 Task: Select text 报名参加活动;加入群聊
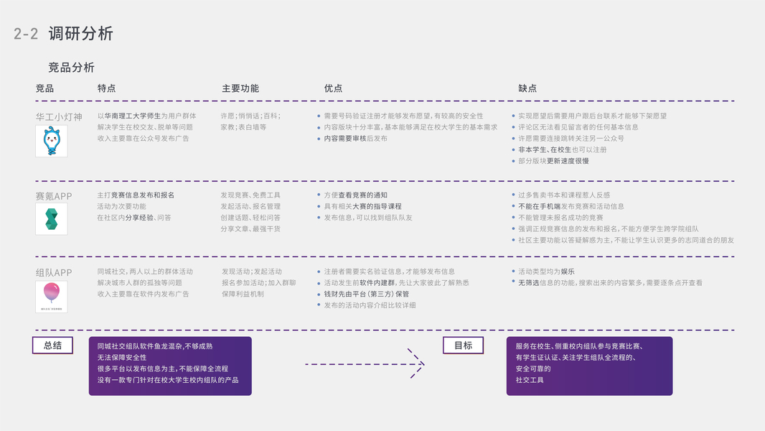[258, 283]
